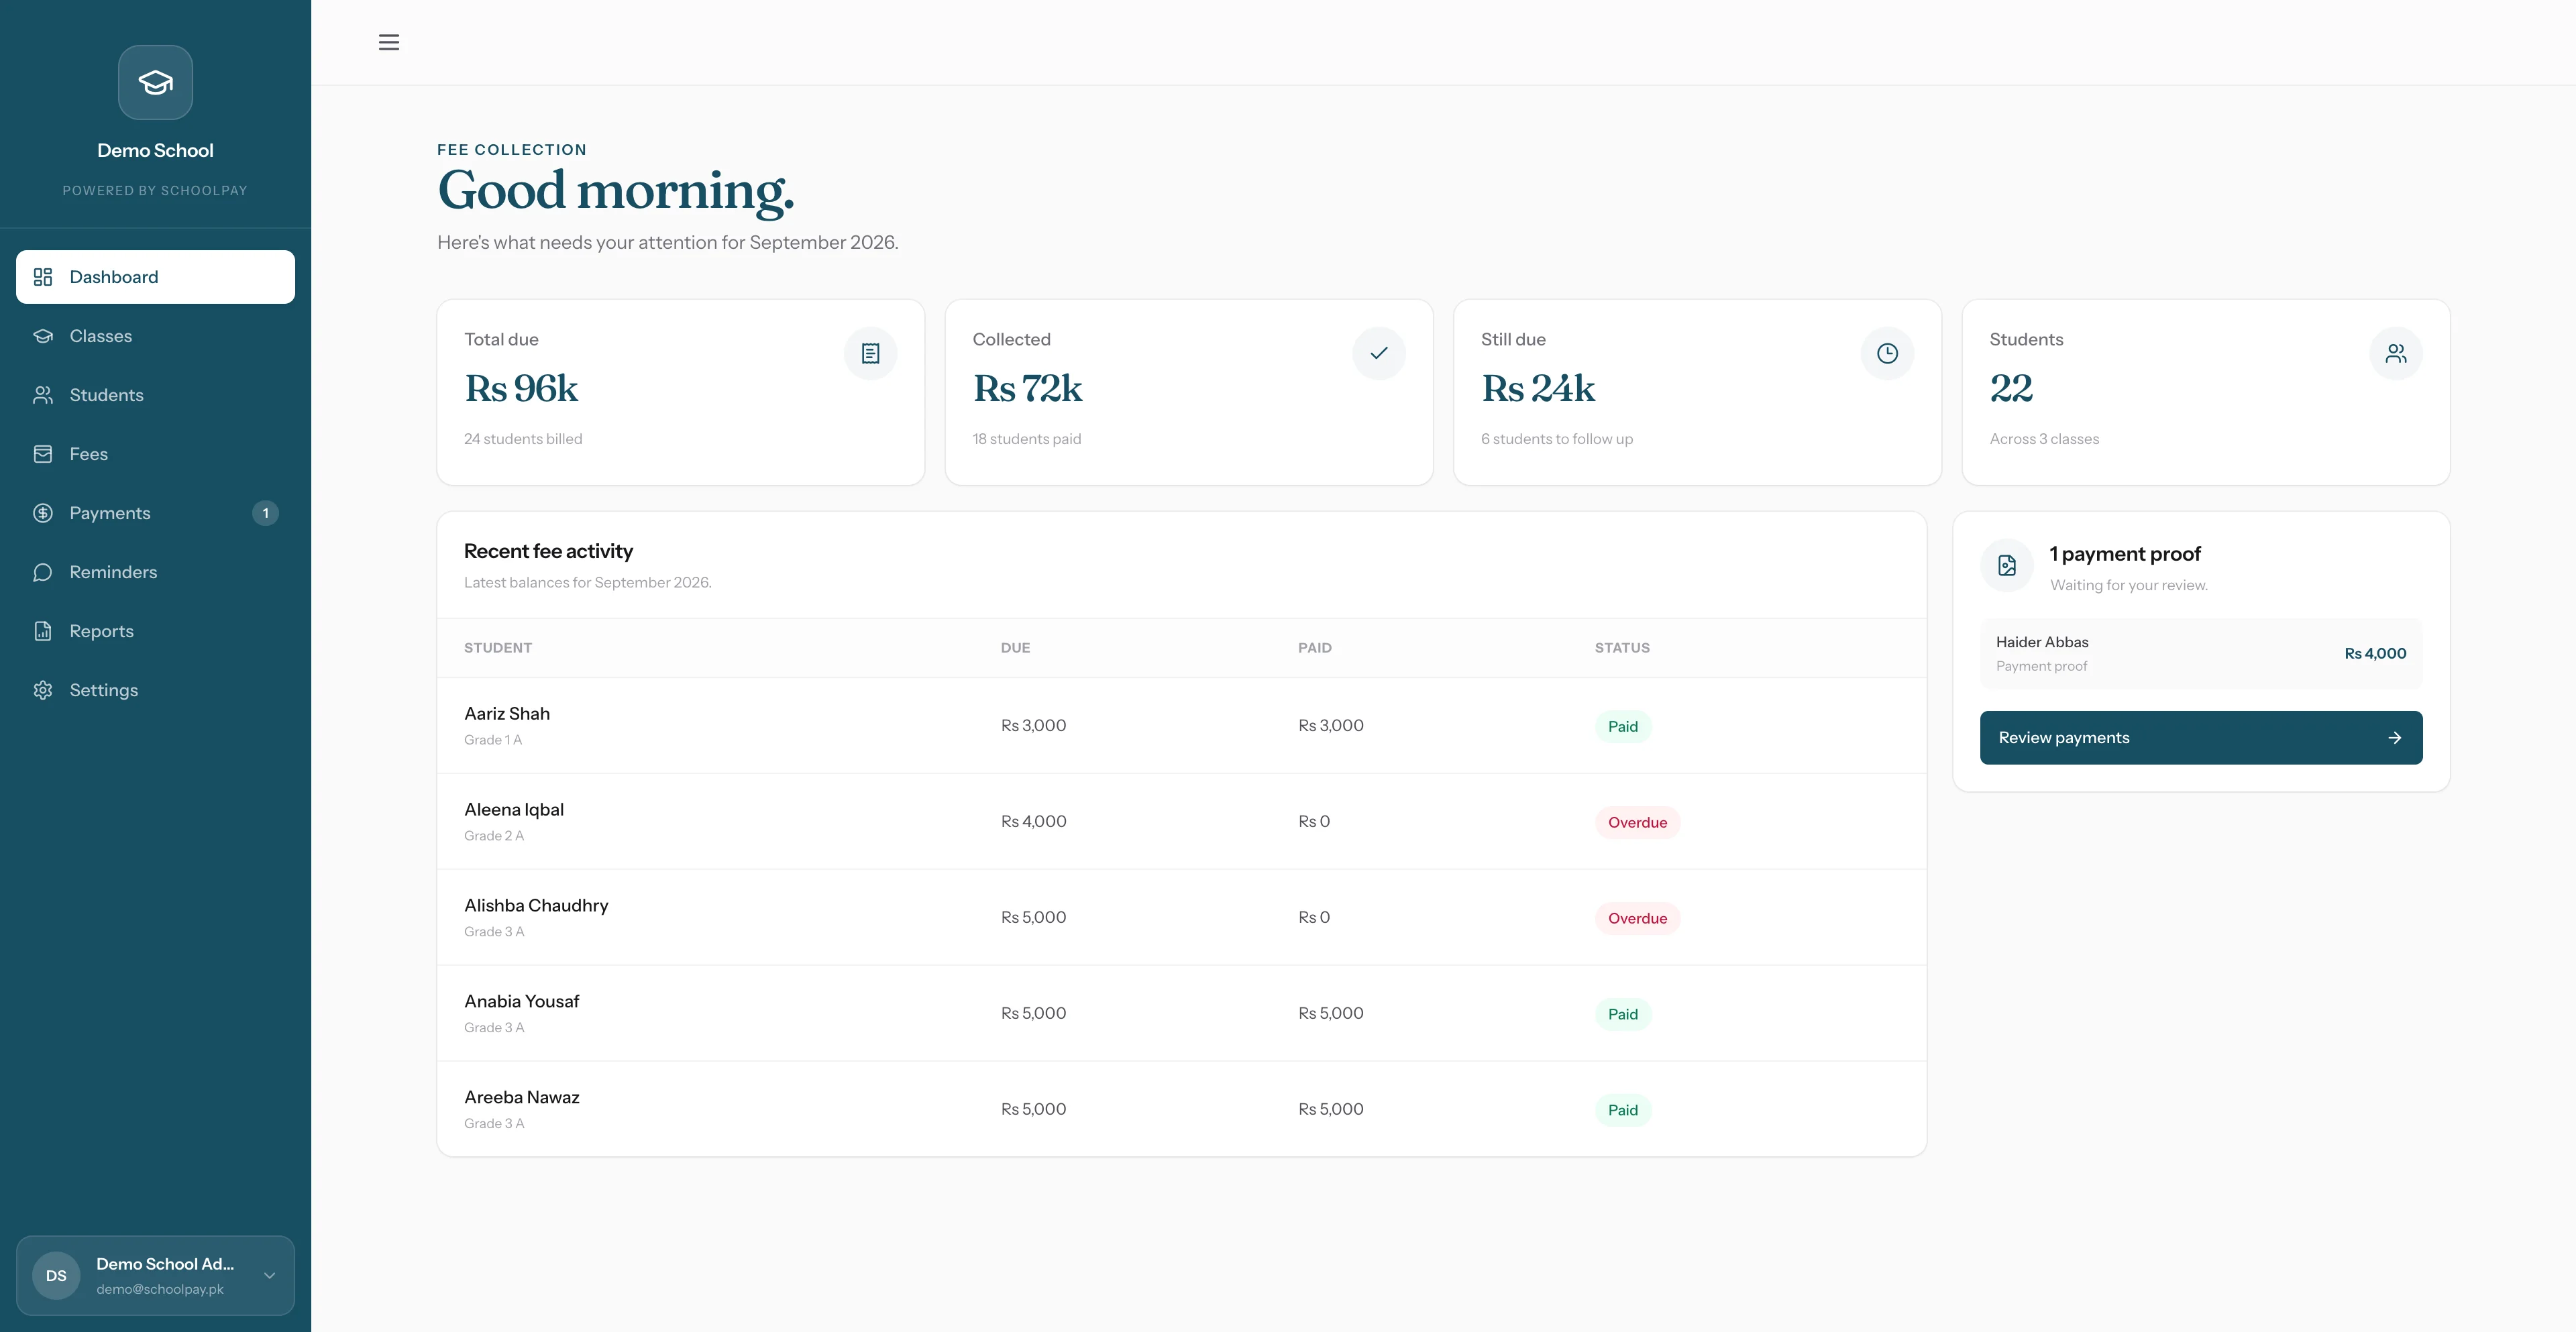Click the DS avatar circle
Screen dimensions: 2576x1332
[x=56, y=1275]
